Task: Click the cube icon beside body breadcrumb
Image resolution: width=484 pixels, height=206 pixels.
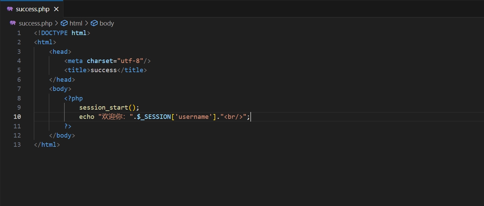Action: click(94, 23)
